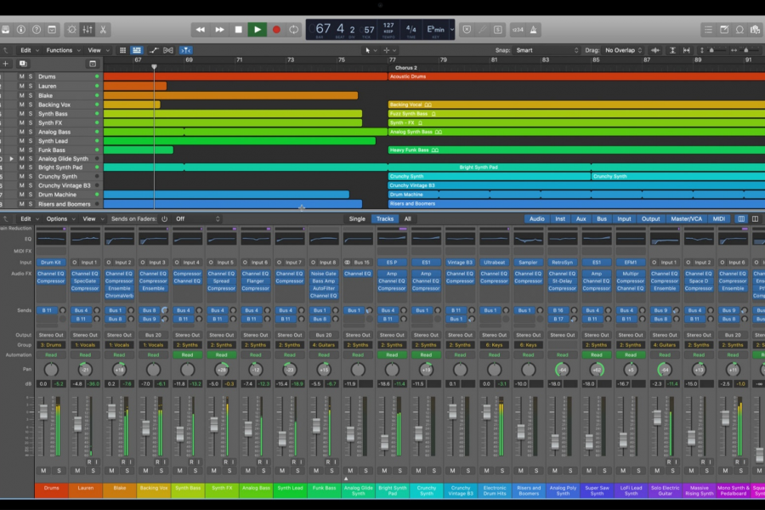Click the Drums channel volume fader
Screen dimensions: 765x510
43,413
